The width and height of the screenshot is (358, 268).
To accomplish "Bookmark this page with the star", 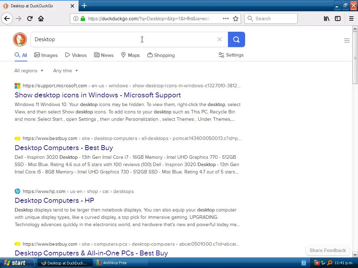I will click(x=236, y=18).
